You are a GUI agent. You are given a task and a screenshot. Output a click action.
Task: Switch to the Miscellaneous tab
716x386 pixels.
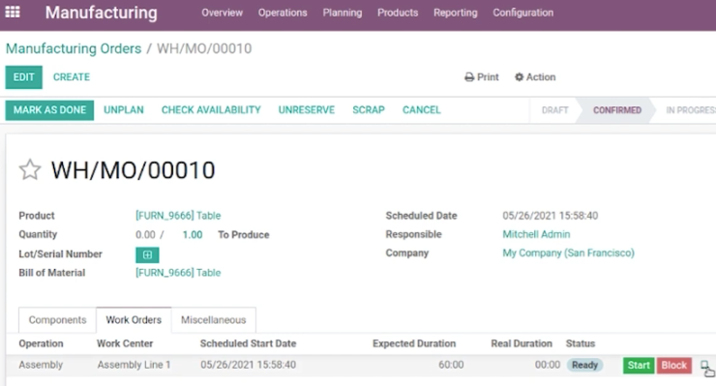pyautogui.click(x=213, y=320)
